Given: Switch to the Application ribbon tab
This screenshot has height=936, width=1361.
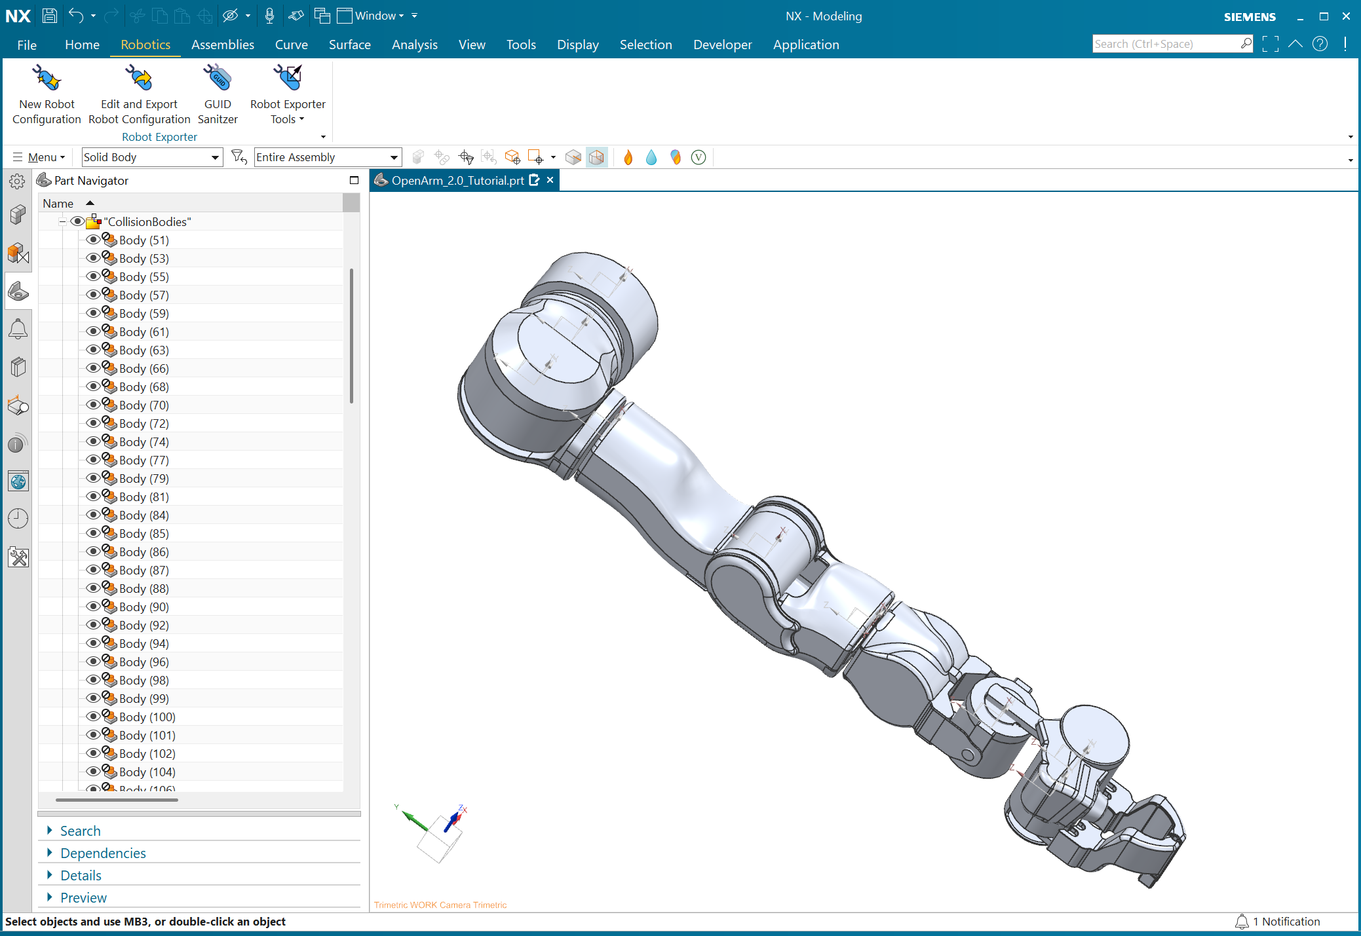Looking at the screenshot, I should pos(805,45).
